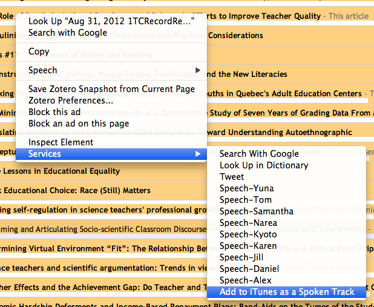374x307 pixels.
Task: Open Zotero Preferences…
Action: (x=111, y=101)
